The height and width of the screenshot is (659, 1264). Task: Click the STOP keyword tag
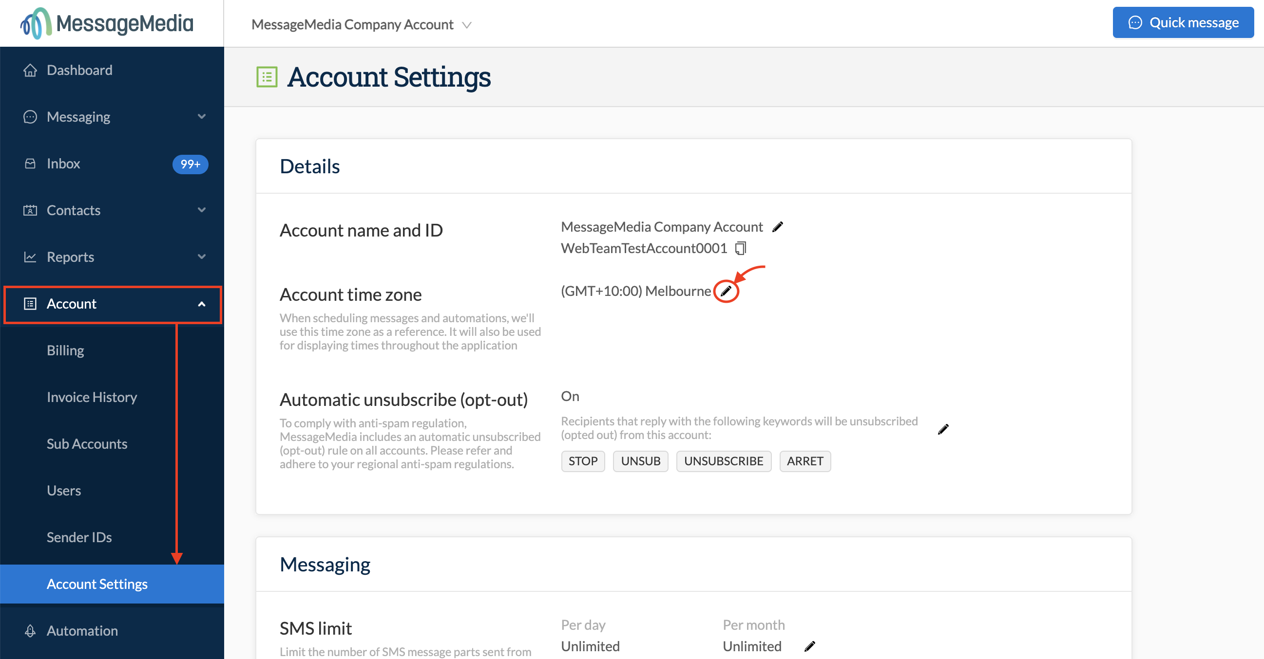point(583,461)
